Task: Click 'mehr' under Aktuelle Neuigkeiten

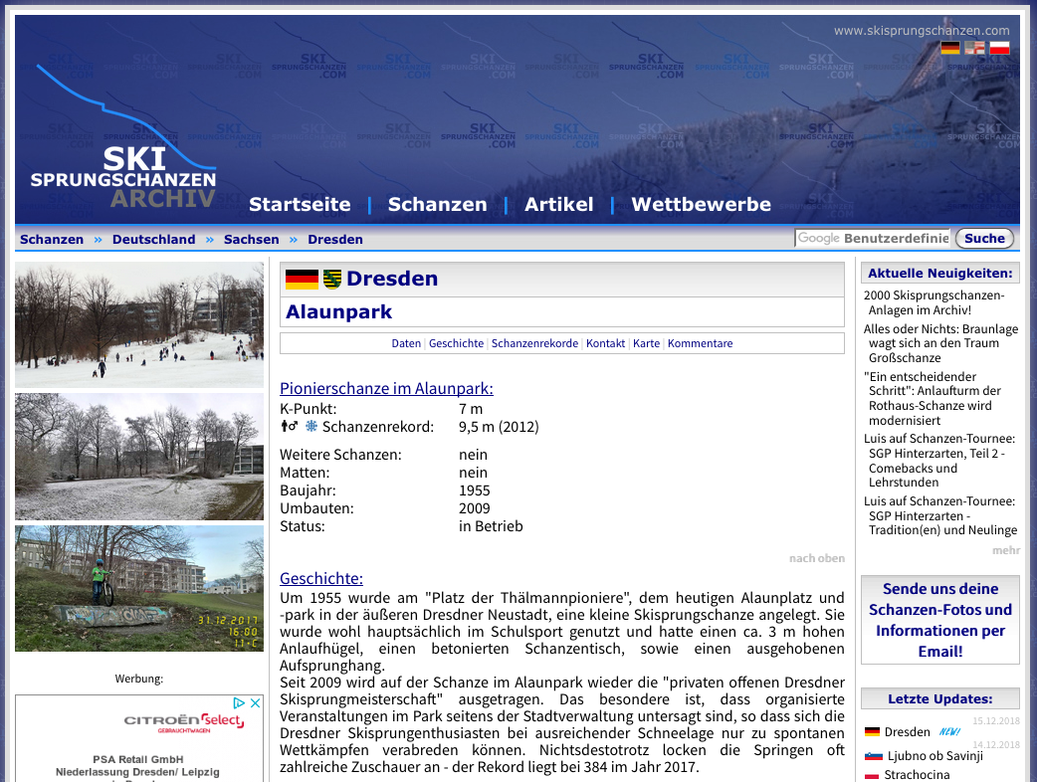Action: (1005, 550)
